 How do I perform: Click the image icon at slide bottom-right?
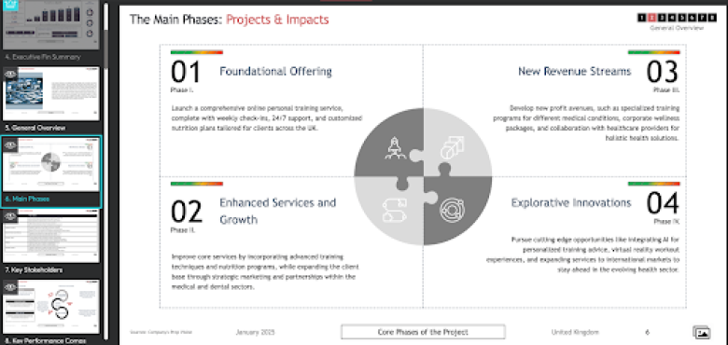(702, 333)
